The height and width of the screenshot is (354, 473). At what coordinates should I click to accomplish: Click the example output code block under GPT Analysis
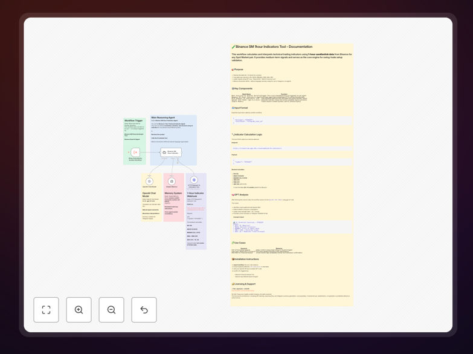292,227
